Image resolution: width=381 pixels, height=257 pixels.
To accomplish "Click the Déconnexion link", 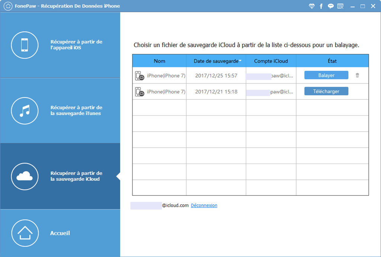I will pos(204,205).
